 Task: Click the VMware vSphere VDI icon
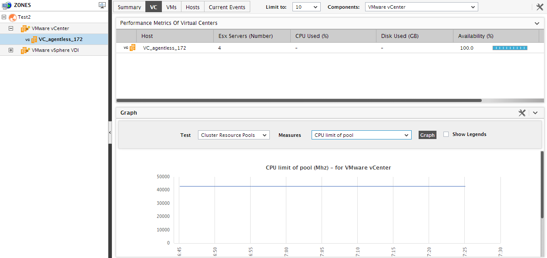tap(25, 50)
